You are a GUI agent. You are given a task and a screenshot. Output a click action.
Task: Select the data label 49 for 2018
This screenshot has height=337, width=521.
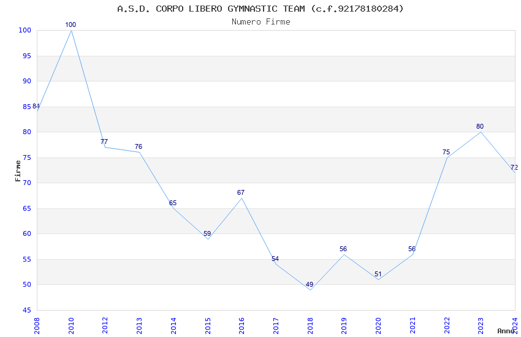tap(310, 284)
